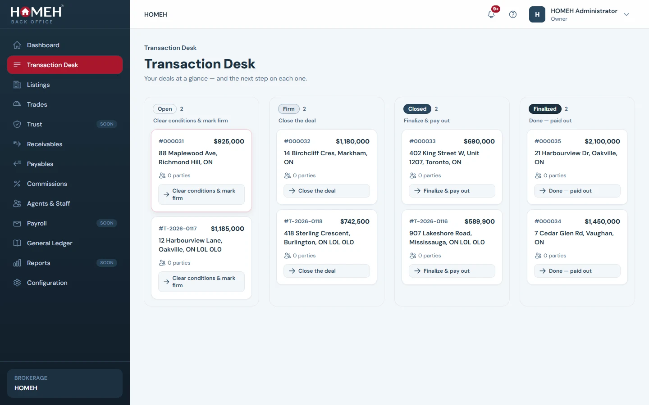Open Receivables section
649x405 pixels.
click(x=65, y=144)
